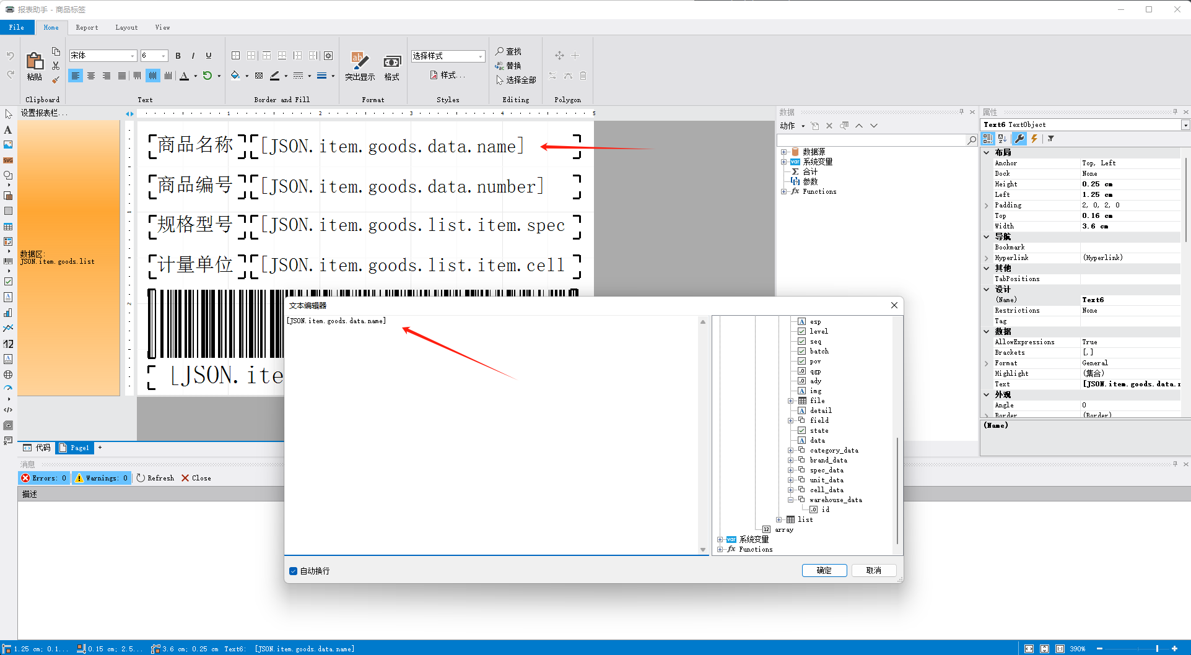The width and height of the screenshot is (1191, 655).
Task: Select the Table object tool
Action: pyautogui.click(x=8, y=227)
